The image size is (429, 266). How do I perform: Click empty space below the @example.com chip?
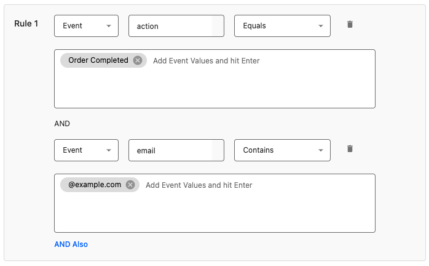click(x=214, y=212)
